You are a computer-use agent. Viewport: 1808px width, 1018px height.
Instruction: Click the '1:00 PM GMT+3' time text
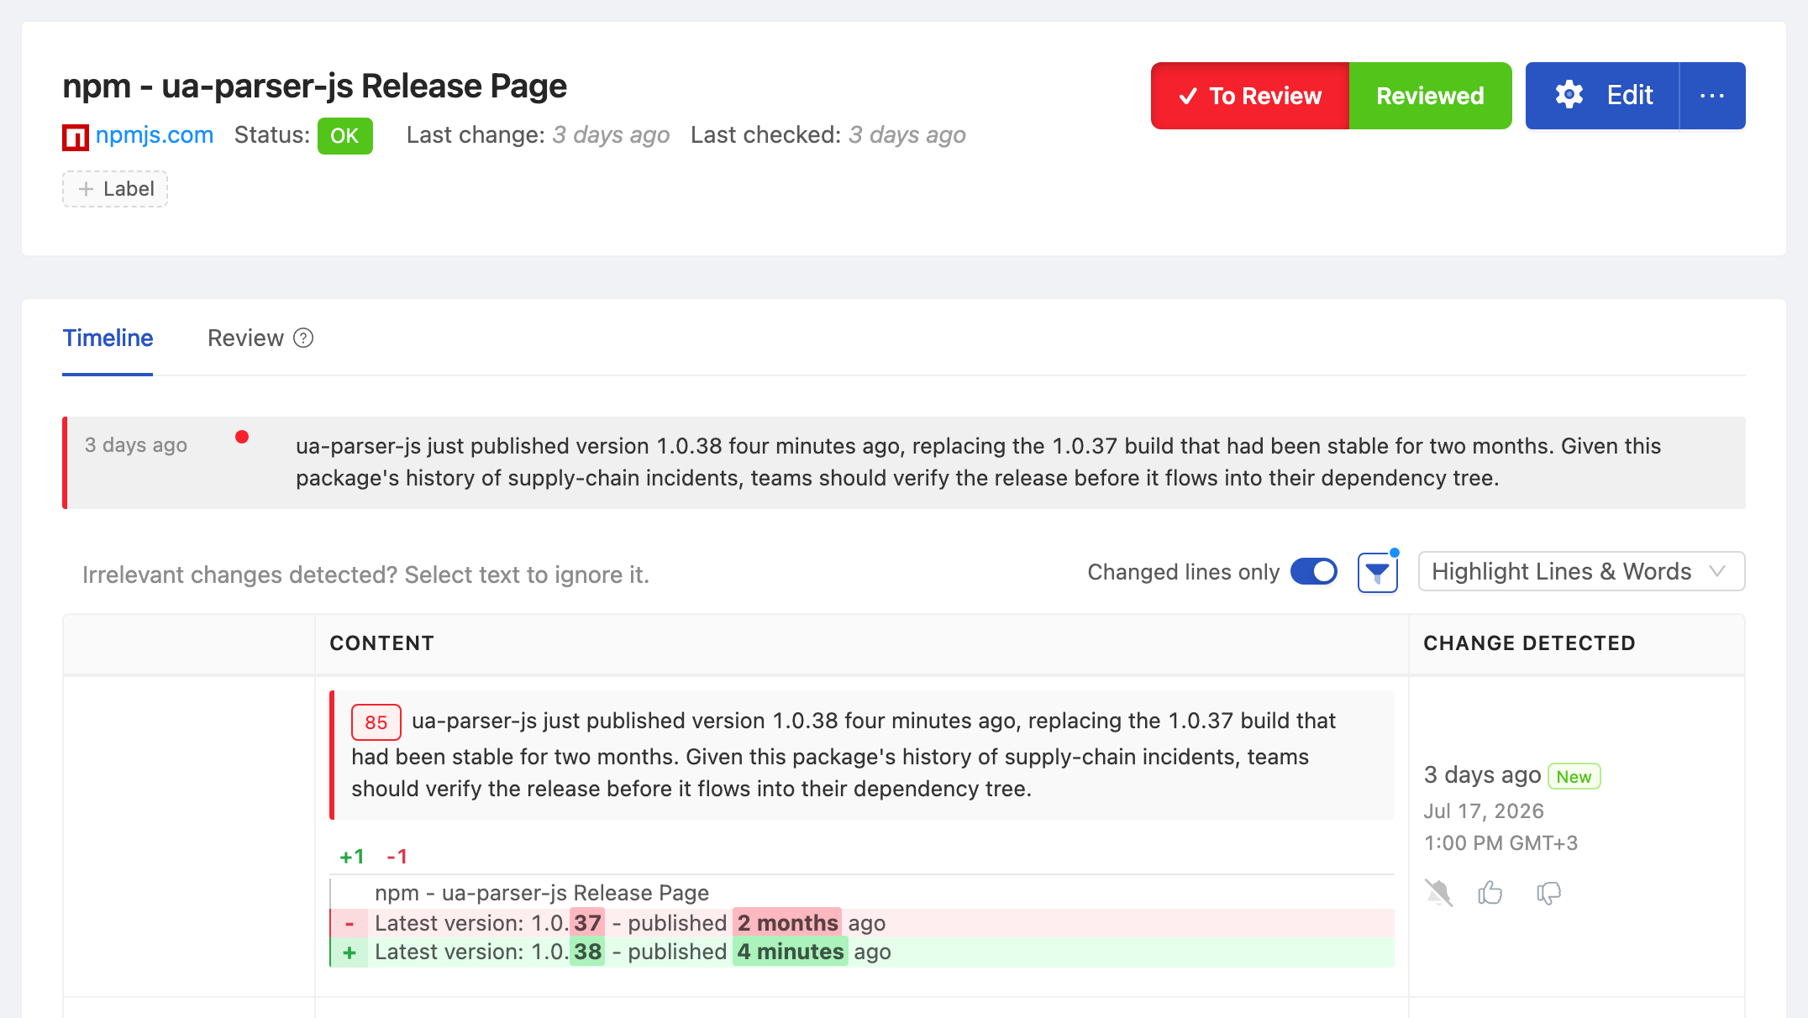coord(1501,843)
